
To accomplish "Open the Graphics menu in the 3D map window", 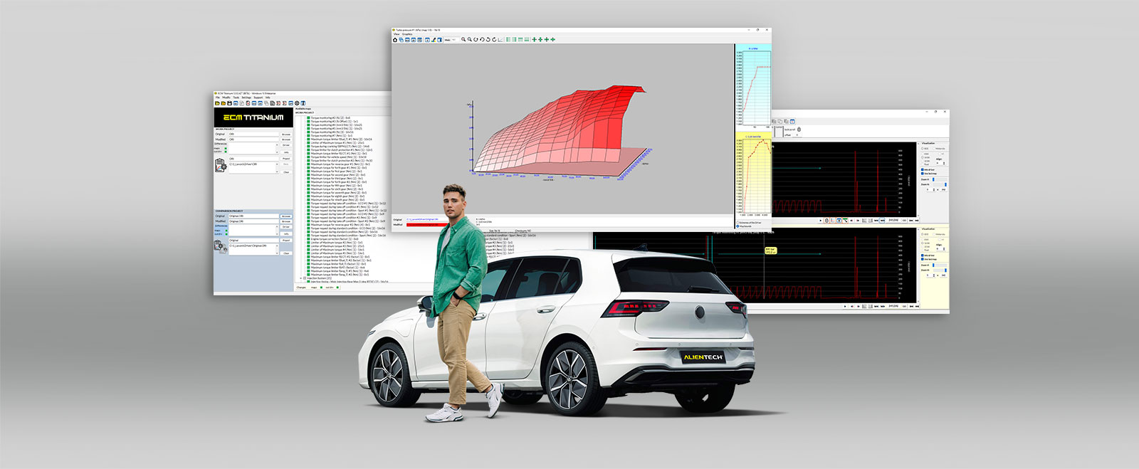I will coord(407,34).
